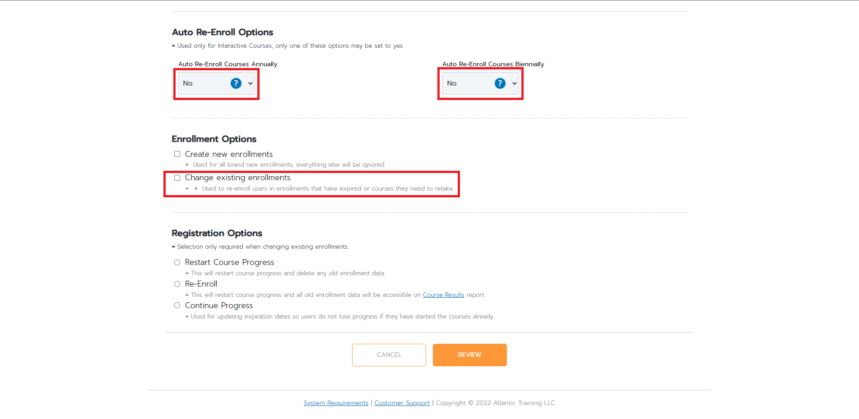Viewport: 859px width, 419px height.
Task: Click the Restart Course Progress label
Action: coord(229,262)
